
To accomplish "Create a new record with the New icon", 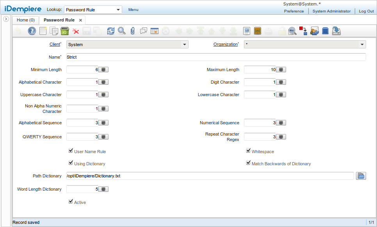I will click(43, 31).
